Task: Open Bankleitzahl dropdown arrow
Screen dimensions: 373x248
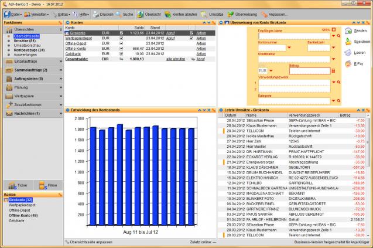Action: [334, 47]
